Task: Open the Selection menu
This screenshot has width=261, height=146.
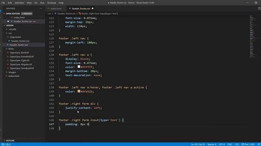Action: point(19,3)
